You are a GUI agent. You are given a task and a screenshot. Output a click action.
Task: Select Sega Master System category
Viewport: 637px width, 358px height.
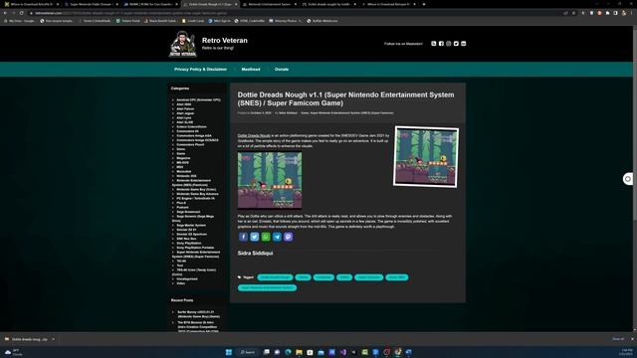pos(191,226)
